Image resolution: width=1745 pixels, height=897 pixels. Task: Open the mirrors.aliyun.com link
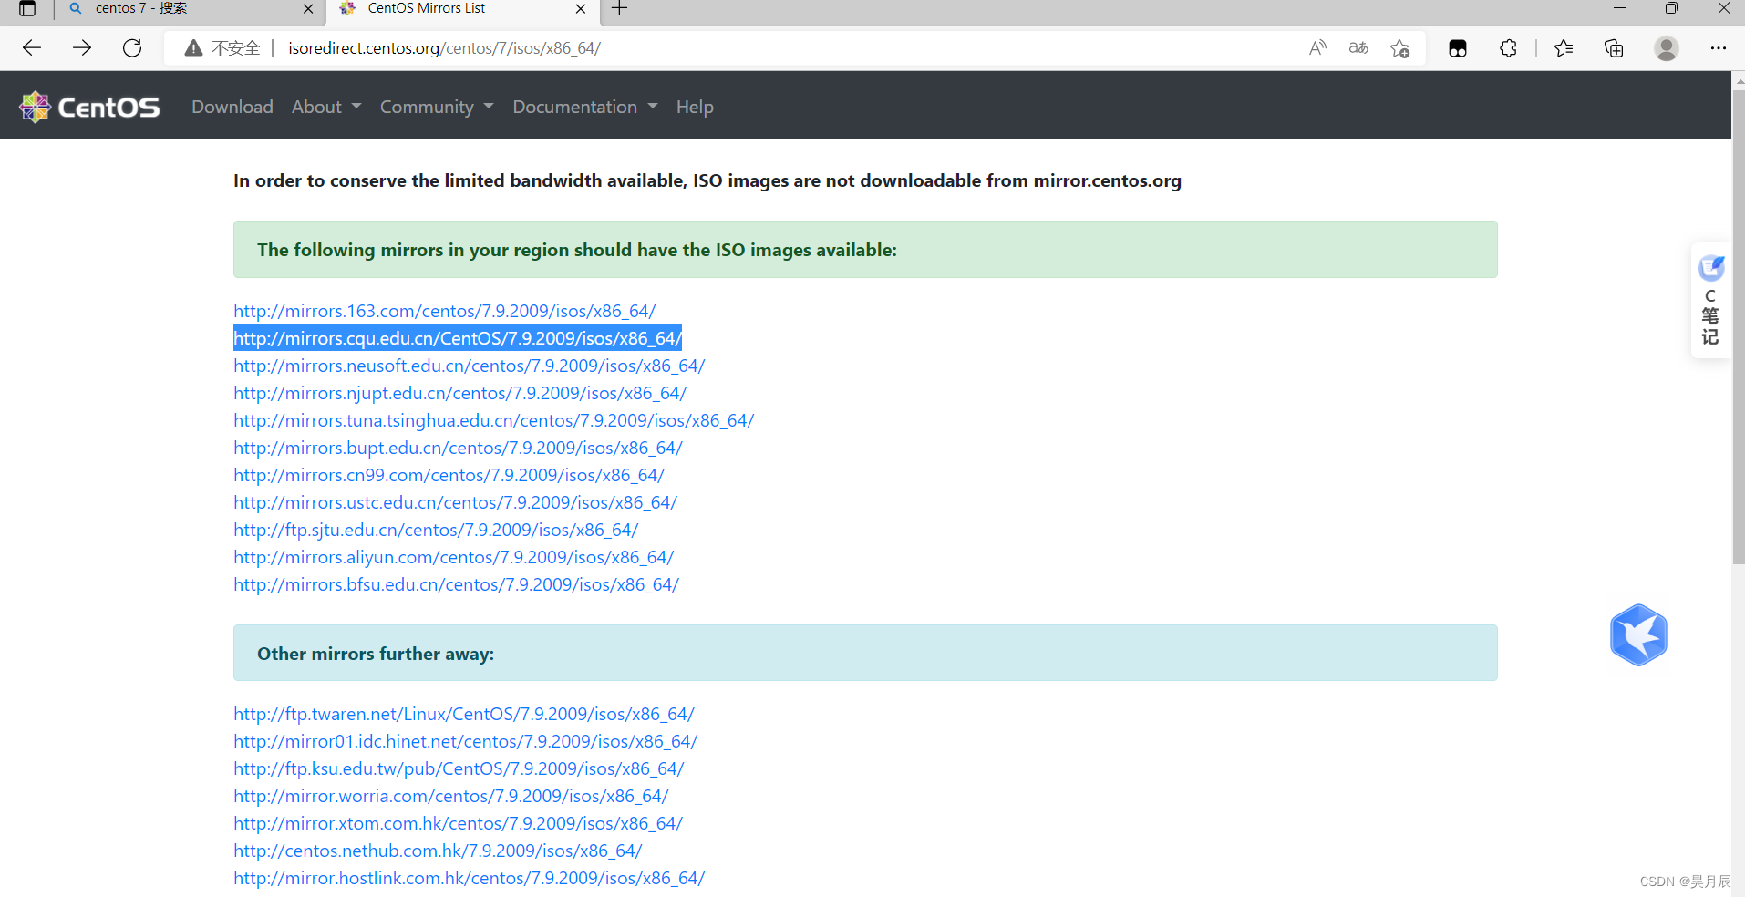(x=454, y=557)
